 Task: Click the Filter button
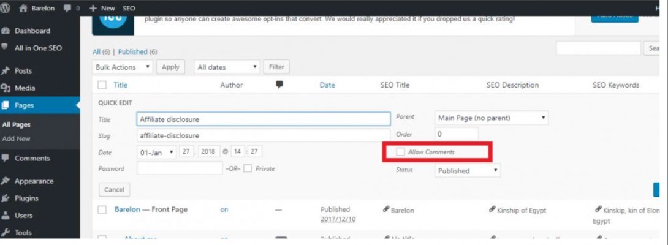276,67
